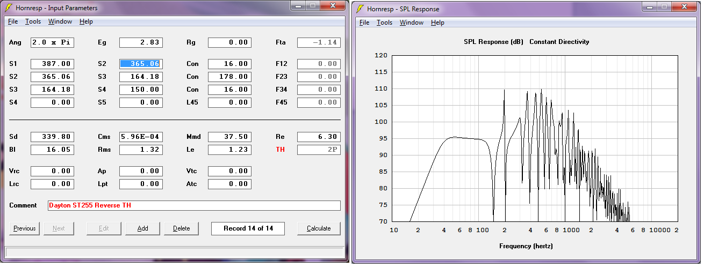Select the S4 field showing 0.00

click(x=52, y=102)
